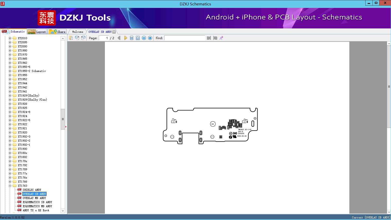Collapse the XT1763 folder tree
This screenshot has width=391, height=220.
coord(10,186)
